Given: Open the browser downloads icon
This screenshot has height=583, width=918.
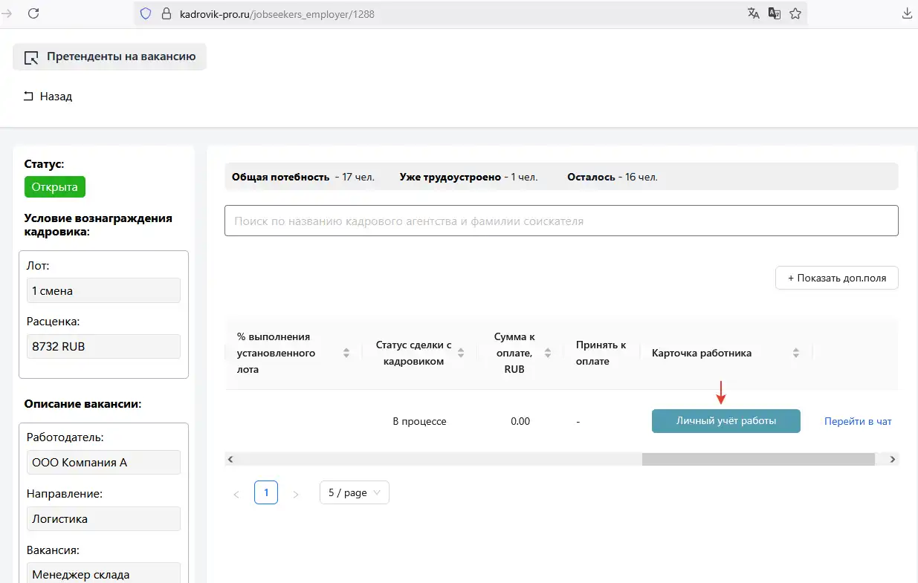Looking at the screenshot, I should [907, 13].
